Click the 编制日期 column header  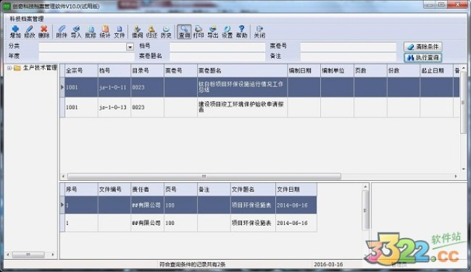point(304,71)
